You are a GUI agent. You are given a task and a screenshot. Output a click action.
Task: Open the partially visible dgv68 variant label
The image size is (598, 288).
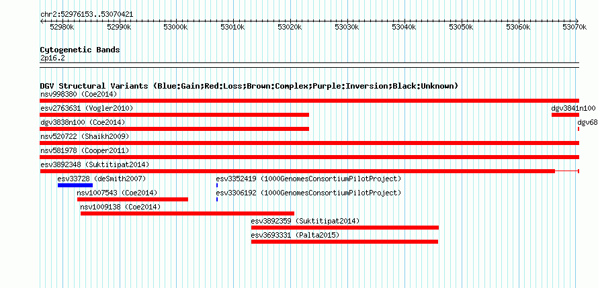[587, 122]
